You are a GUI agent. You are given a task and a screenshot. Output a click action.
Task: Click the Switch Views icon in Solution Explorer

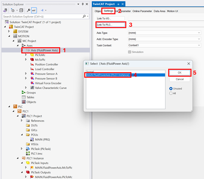click(5, 10)
